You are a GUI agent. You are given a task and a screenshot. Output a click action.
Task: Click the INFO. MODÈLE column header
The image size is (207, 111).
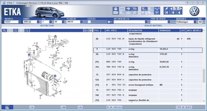point(194,30)
